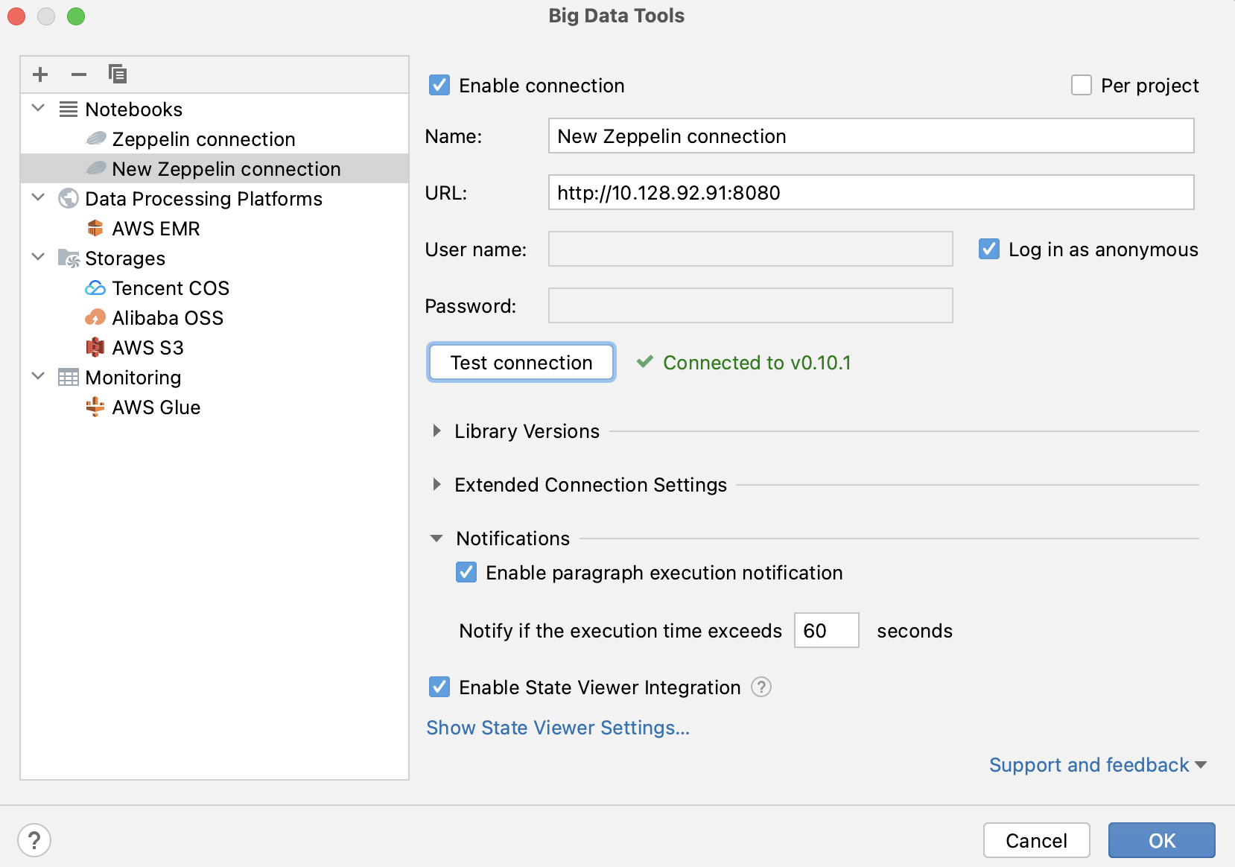Click the New Zeppelin connection icon

(96, 168)
